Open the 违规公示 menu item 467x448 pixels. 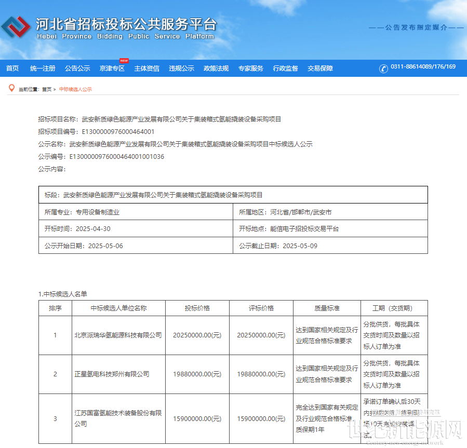click(x=181, y=69)
